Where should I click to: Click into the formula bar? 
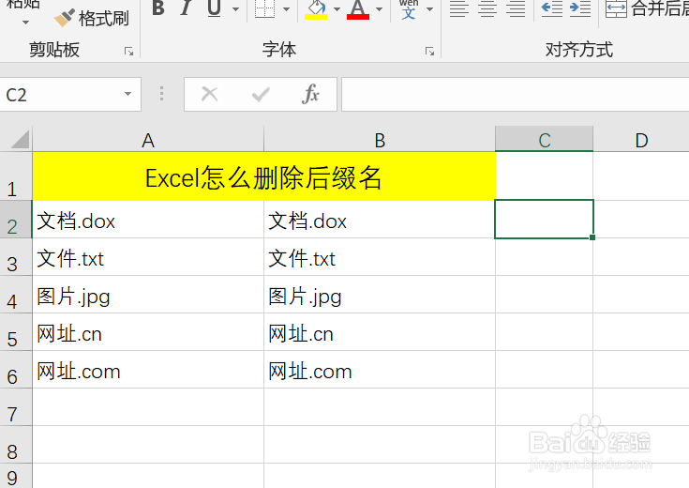[x=515, y=94]
